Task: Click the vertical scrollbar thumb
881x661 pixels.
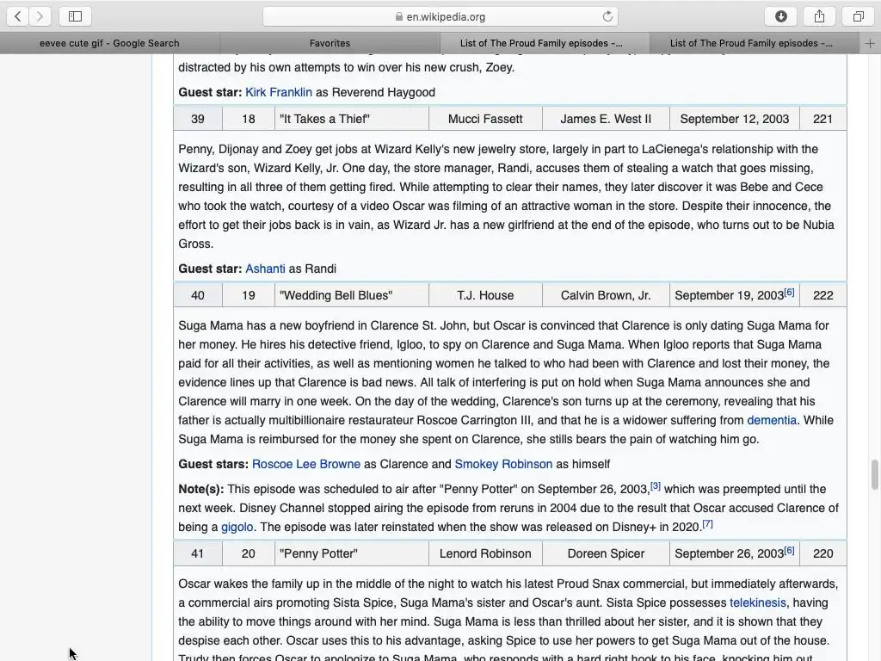Action: click(x=874, y=474)
